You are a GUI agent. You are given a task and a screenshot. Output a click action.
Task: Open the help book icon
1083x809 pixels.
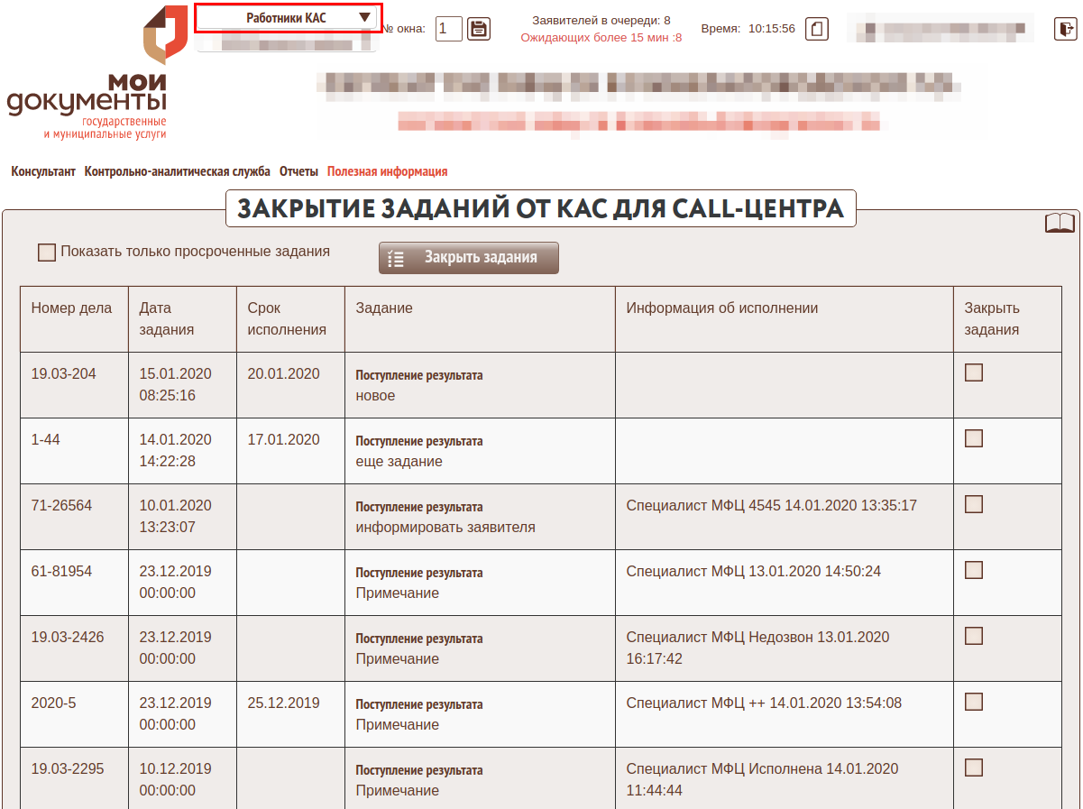click(1060, 224)
